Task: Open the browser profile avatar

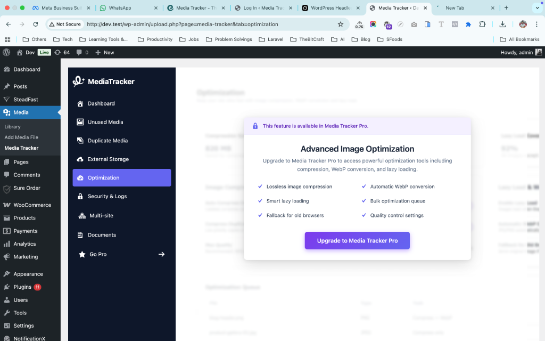Action: [x=523, y=25]
